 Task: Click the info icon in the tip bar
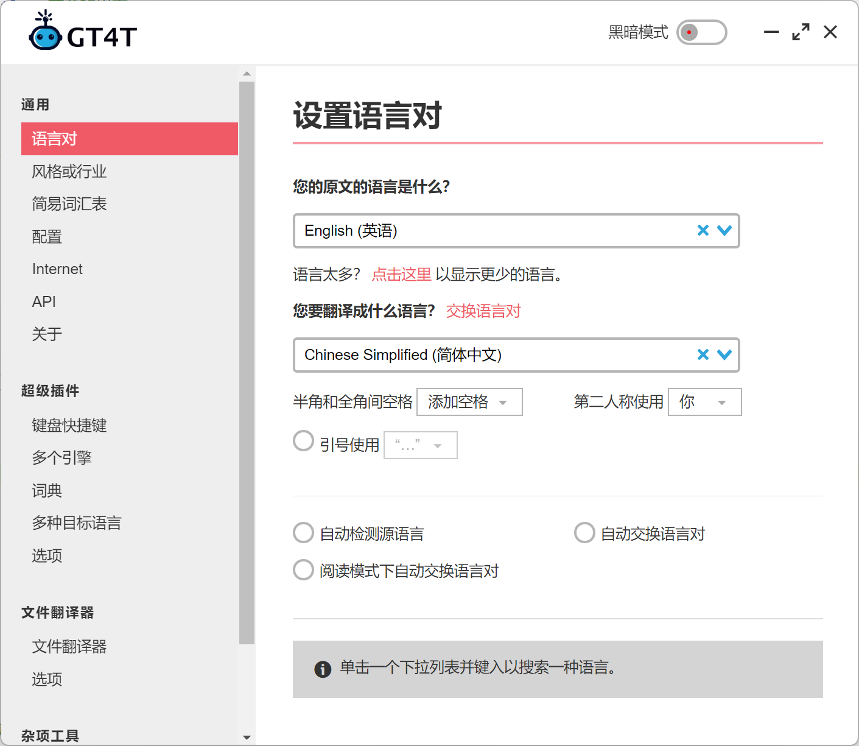pyautogui.click(x=323, y=669)
